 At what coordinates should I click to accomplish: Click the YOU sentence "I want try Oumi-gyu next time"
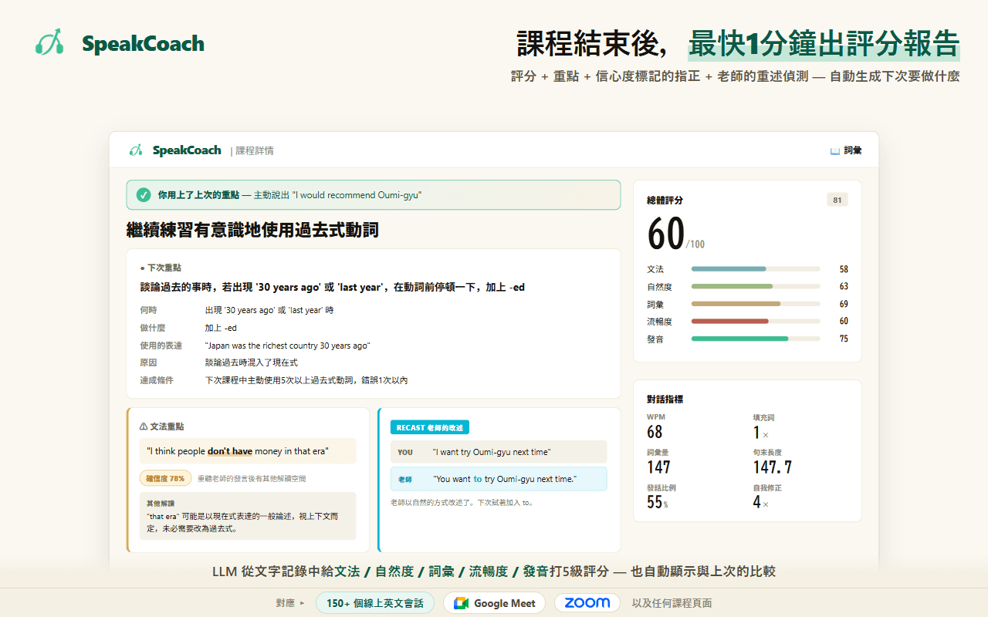(492, 452)
